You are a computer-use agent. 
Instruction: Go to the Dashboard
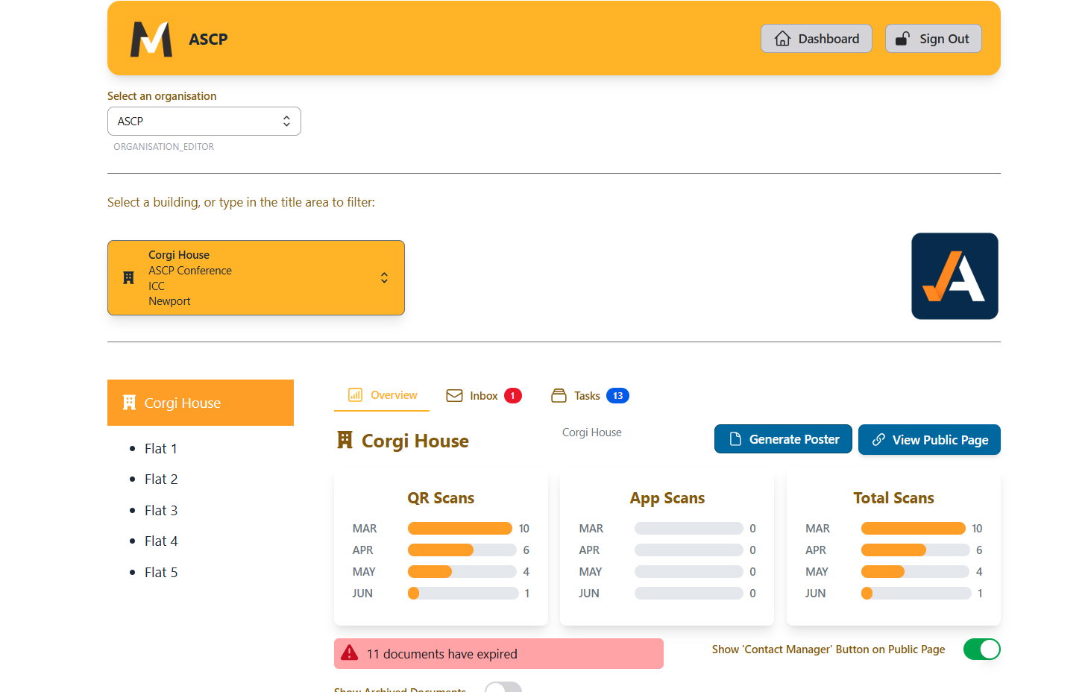coord(817,39)
